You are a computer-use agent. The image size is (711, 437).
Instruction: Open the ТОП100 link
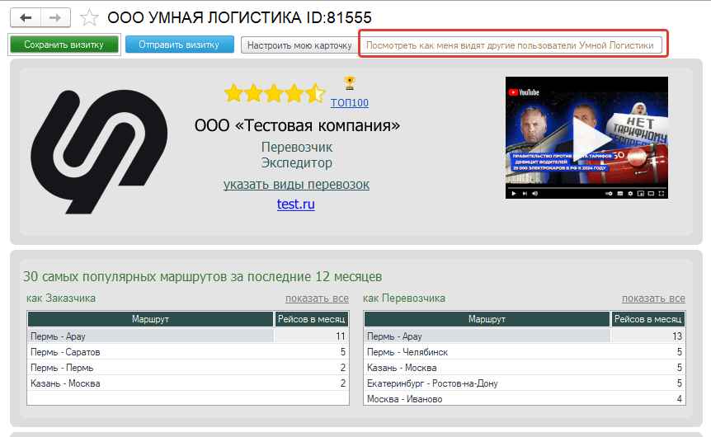(350, 103)
